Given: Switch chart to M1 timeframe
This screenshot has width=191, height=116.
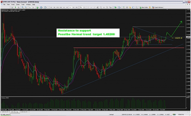Looking at the screenshot, I should point(51,7).
